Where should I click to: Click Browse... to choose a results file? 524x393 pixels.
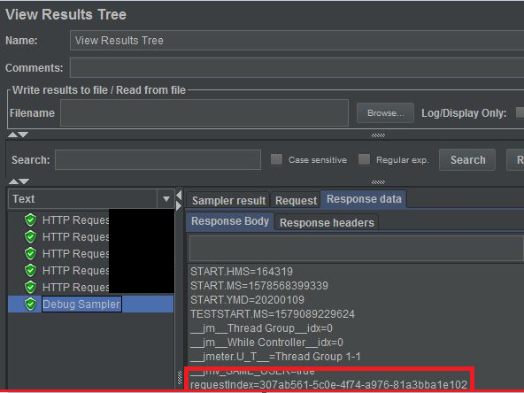(x=385, y=113)
